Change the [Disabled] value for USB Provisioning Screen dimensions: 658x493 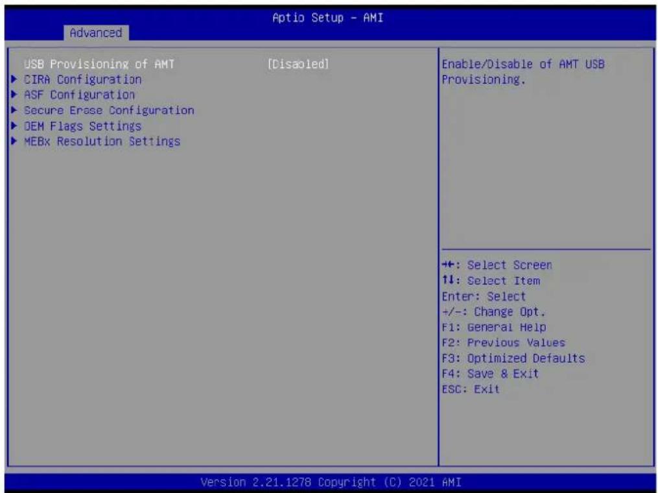[x=298, y=64]
